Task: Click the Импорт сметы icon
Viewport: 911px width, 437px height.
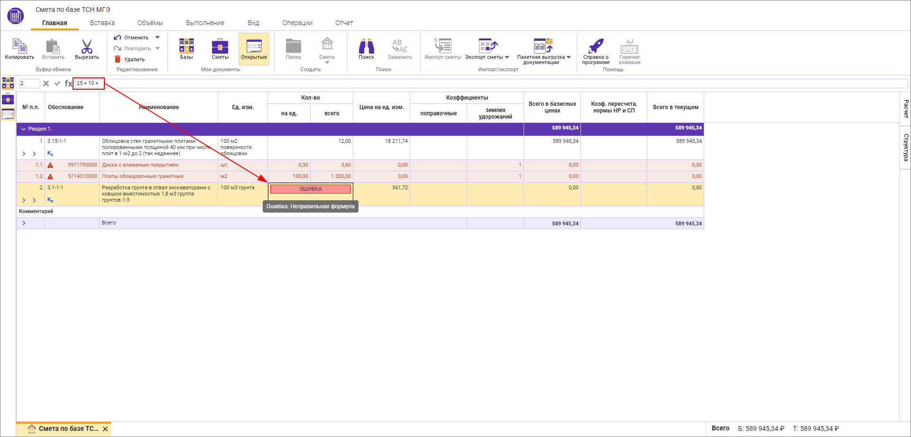Action: coord(443,46)
